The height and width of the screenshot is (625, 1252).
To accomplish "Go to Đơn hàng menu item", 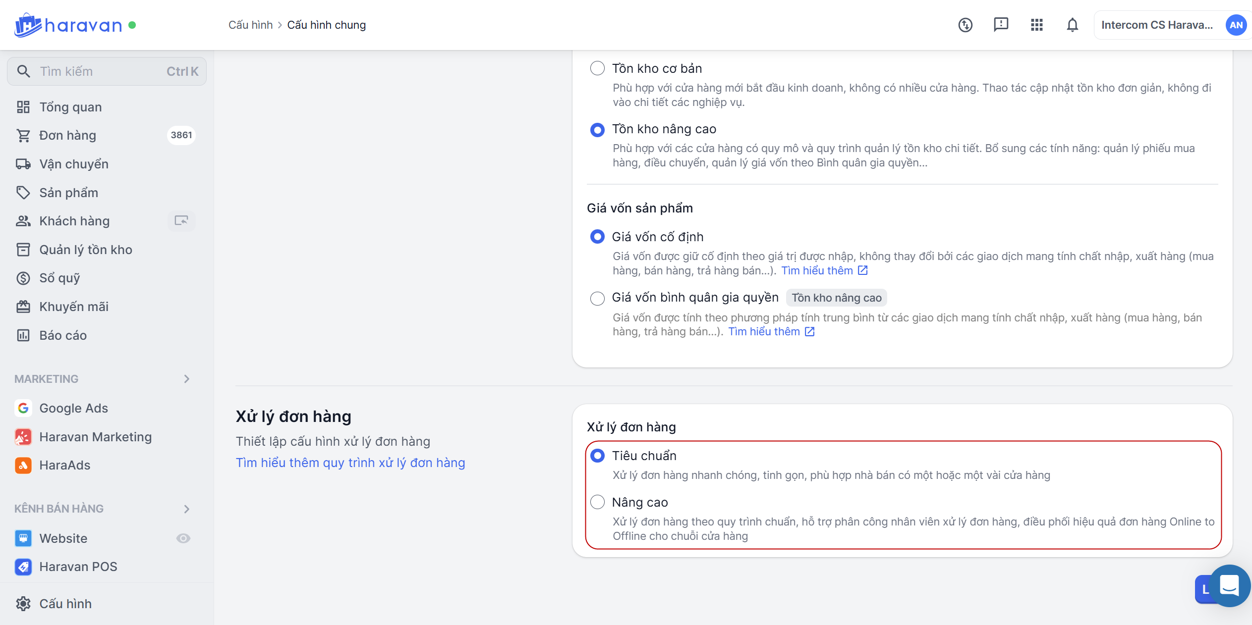I will (68, 135).
